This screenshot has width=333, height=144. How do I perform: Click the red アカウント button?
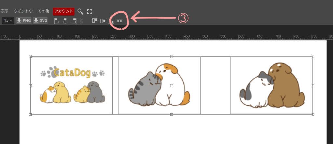(x=64, y=11)
